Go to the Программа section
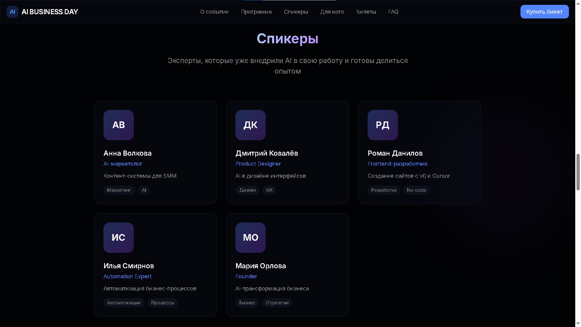 coord(256,12)
